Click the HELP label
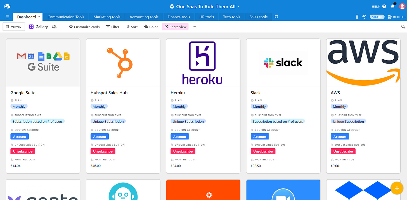The height and width of the screenshot is (200, 407). click(x=376, y=6)
